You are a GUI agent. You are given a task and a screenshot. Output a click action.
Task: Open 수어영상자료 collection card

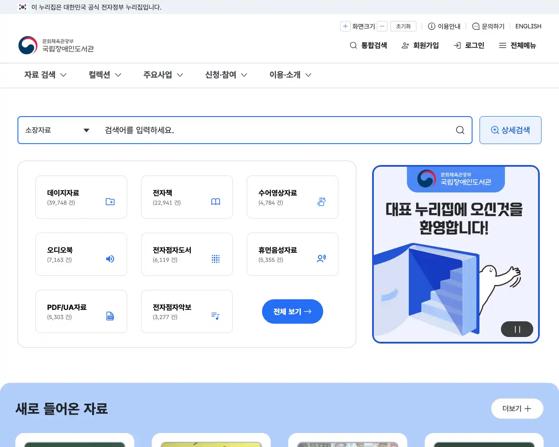tap(293, 197)
